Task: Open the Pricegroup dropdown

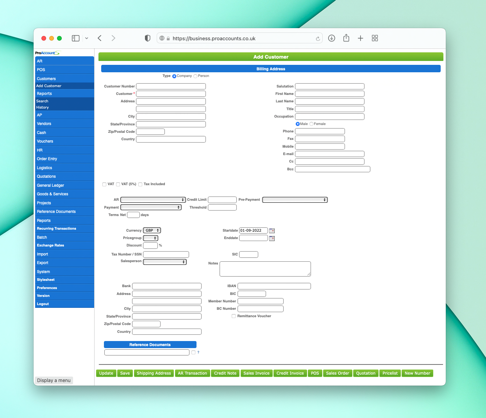Action: click(150, 238)
